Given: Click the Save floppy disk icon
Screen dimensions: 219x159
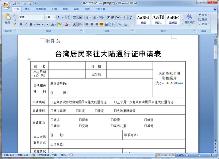Looking at the screenshot, I should [x=14, y=4].
